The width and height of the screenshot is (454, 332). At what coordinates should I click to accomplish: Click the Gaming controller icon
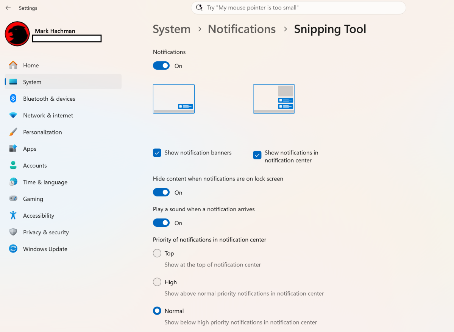(13, 199)
